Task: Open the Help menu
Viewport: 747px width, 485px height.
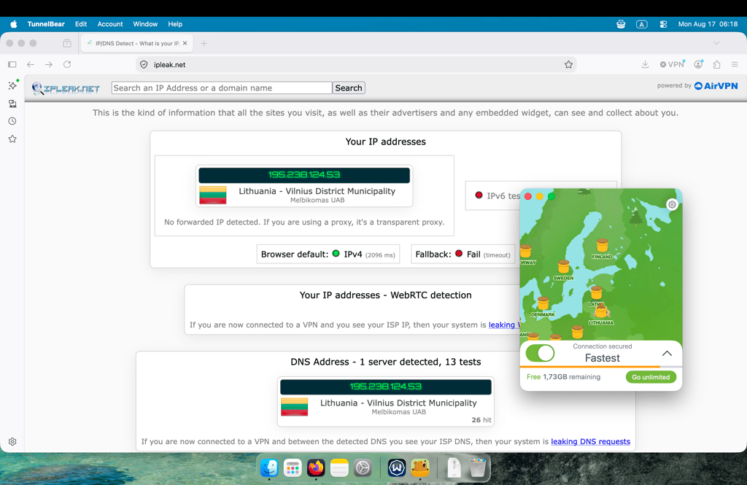Action: pyautogui.click(x=175, y=24)
